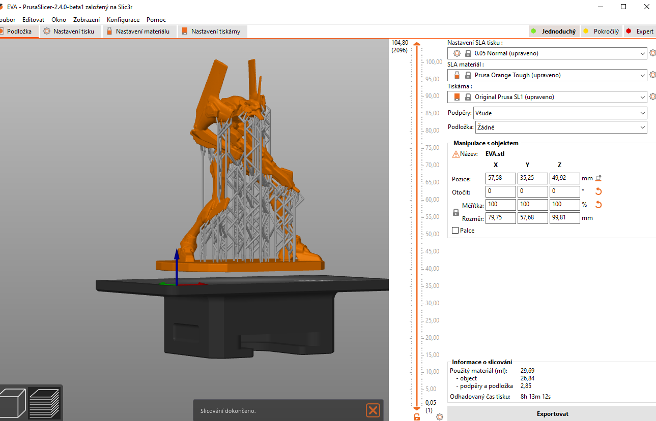Click the estimated time 8h 13m 12s
Viewport: 656px width, 421px height.
click(536, 397)
